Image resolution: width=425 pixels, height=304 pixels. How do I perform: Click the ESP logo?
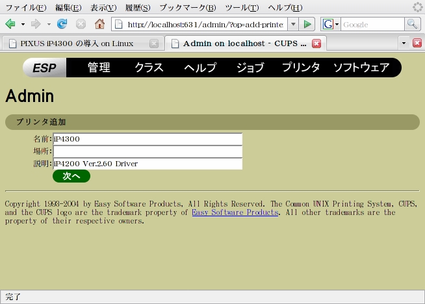tap(44, 68)
